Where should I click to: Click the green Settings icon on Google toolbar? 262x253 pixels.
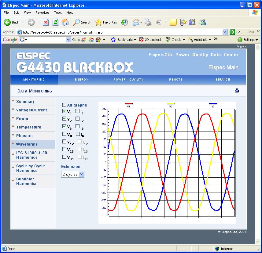coord(240,40)
